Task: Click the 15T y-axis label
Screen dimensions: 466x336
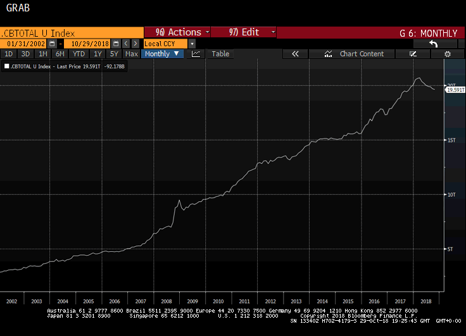Action: point(451,140)
